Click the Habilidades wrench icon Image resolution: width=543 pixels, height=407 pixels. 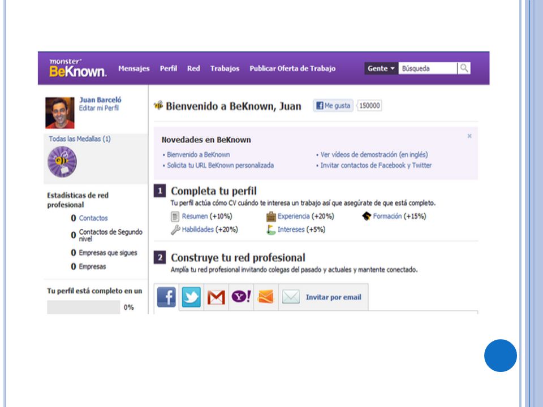click(x=175, y=230)
